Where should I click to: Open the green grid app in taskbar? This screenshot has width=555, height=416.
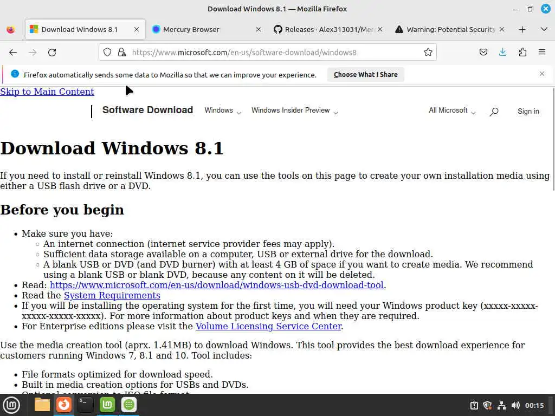pos(129,405)
